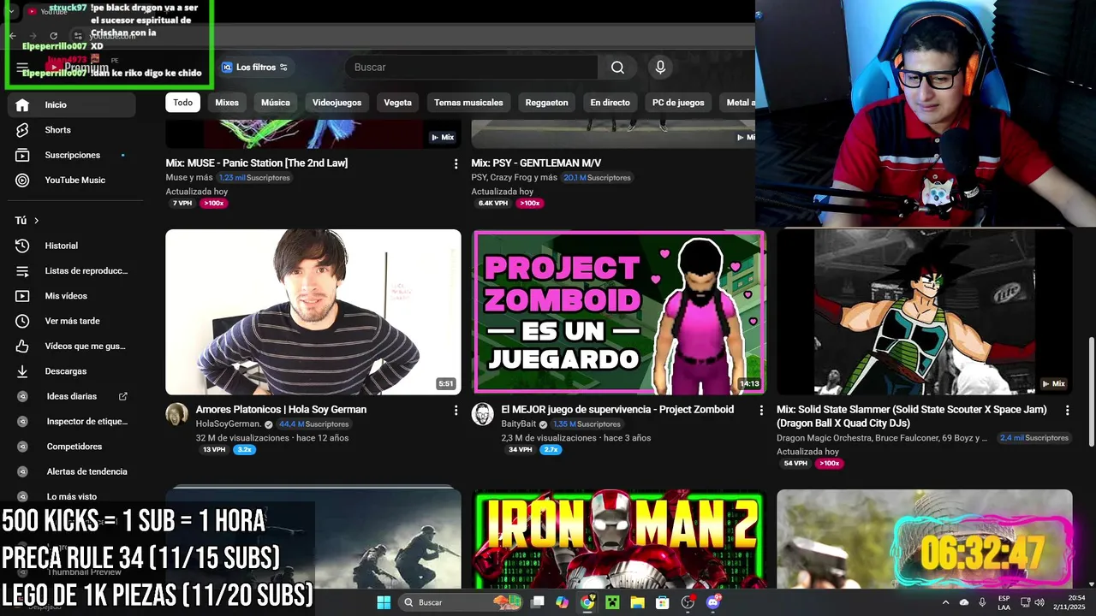This screenshot has width=1096, height=616.
Task: Select the Música chip
Action: point(276,103)
